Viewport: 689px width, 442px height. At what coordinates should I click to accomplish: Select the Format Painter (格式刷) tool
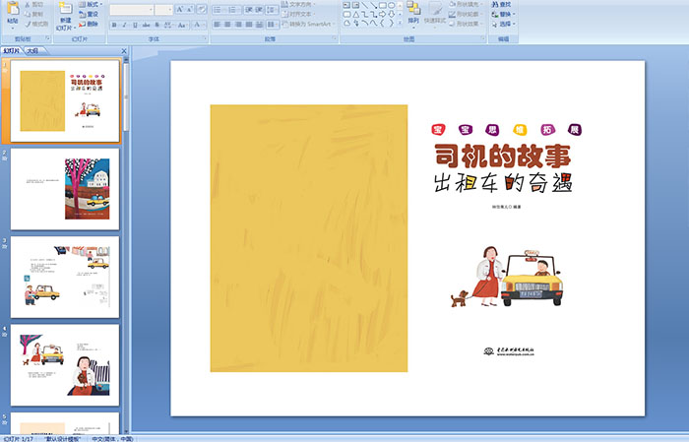[x=36, y=24]
